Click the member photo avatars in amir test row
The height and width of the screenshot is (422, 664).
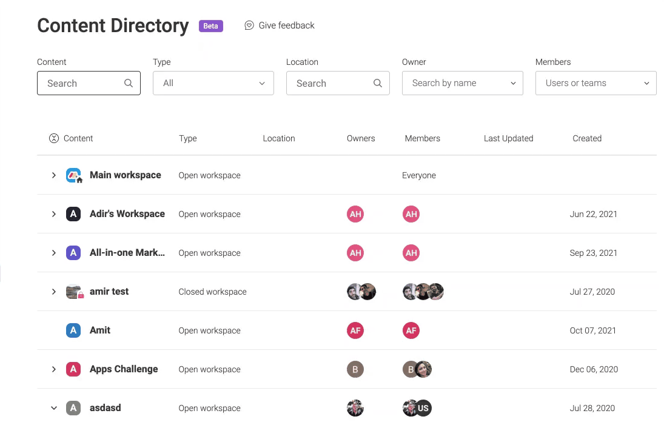(423, 292)
